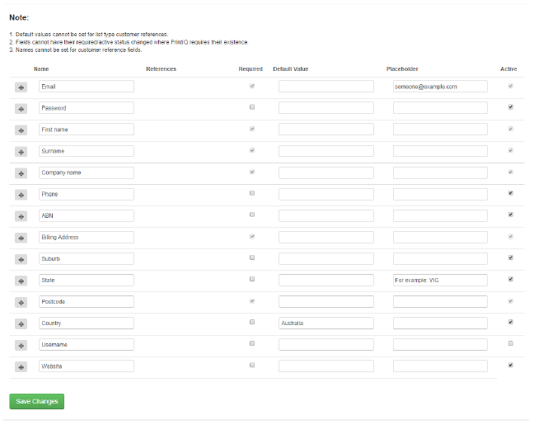Click the Company name text field
This screenshot has height=425, width=548.
pos(87,172)
